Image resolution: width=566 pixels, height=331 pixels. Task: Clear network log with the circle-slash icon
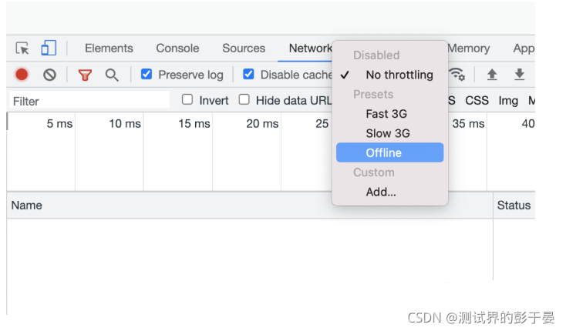click(x=49, y=75)
